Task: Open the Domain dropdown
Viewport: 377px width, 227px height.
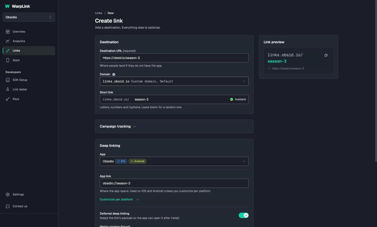Action: pos(174,81)
